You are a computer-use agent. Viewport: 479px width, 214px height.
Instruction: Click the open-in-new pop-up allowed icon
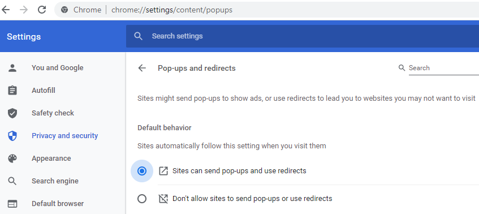(x=163, y=171)
